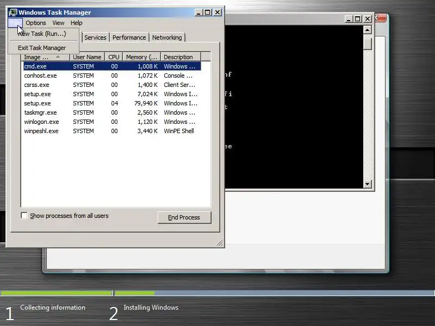Viewport: 435px width, 326px height.
Task: Click the Task Manager resize grip
Action: coord(220,243)
